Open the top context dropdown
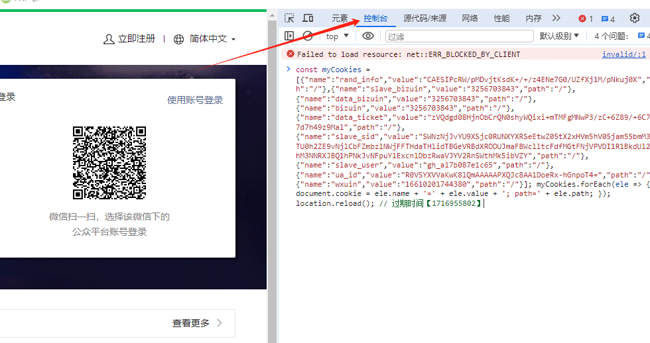The height and width of the screenshot is (343, 650). tap(337, 36)
